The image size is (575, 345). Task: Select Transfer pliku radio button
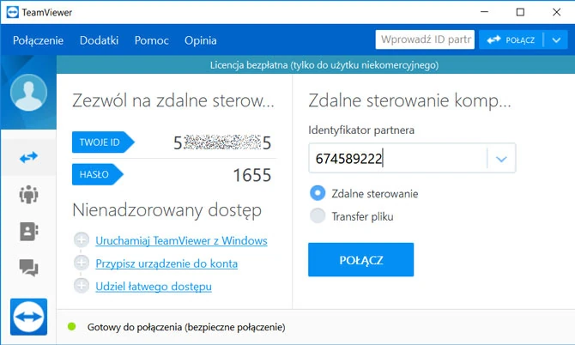[318, 216]
